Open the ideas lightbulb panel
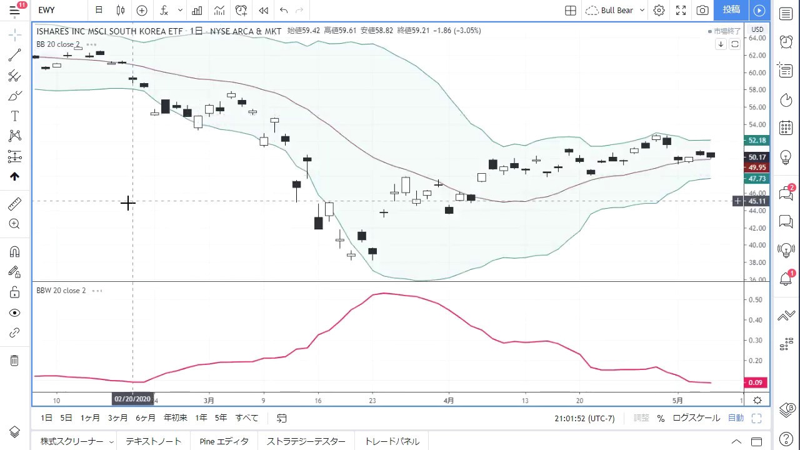This screenshot has width=800, height=450. [786, 157]
